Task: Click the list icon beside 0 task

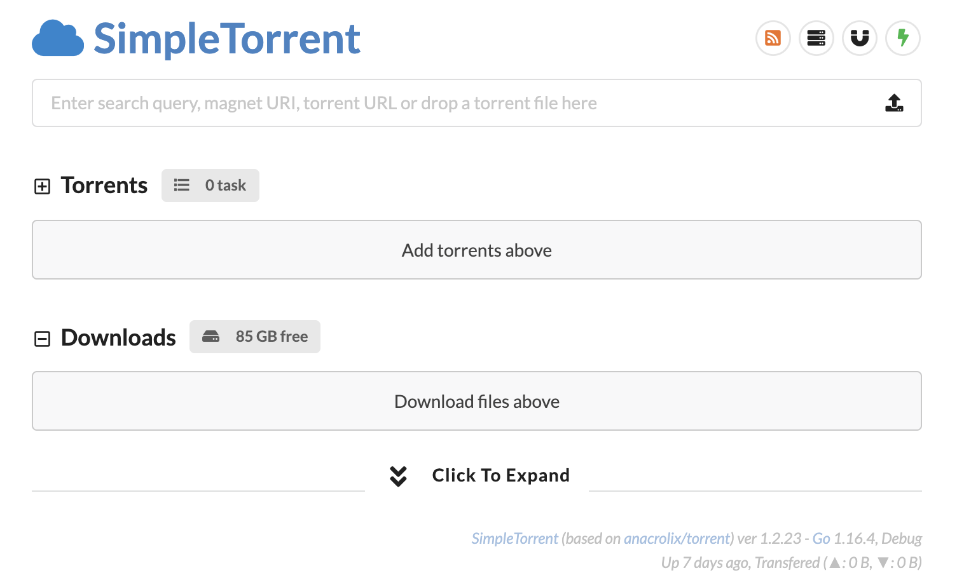Action: pyautogui.click(x=182, y=186)
